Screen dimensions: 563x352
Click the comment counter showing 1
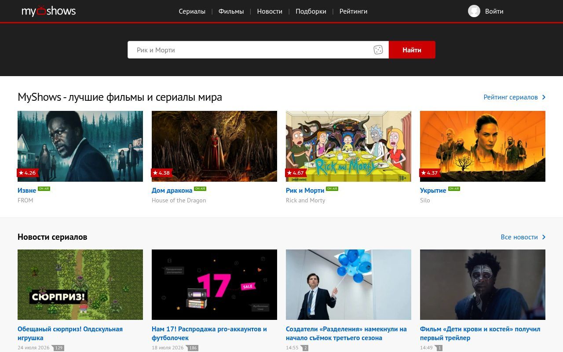(x=438, y=348)
